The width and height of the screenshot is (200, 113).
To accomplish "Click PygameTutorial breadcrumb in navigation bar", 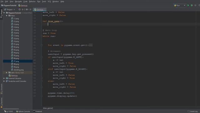I will pyautogui.click(x=9, y=5).
